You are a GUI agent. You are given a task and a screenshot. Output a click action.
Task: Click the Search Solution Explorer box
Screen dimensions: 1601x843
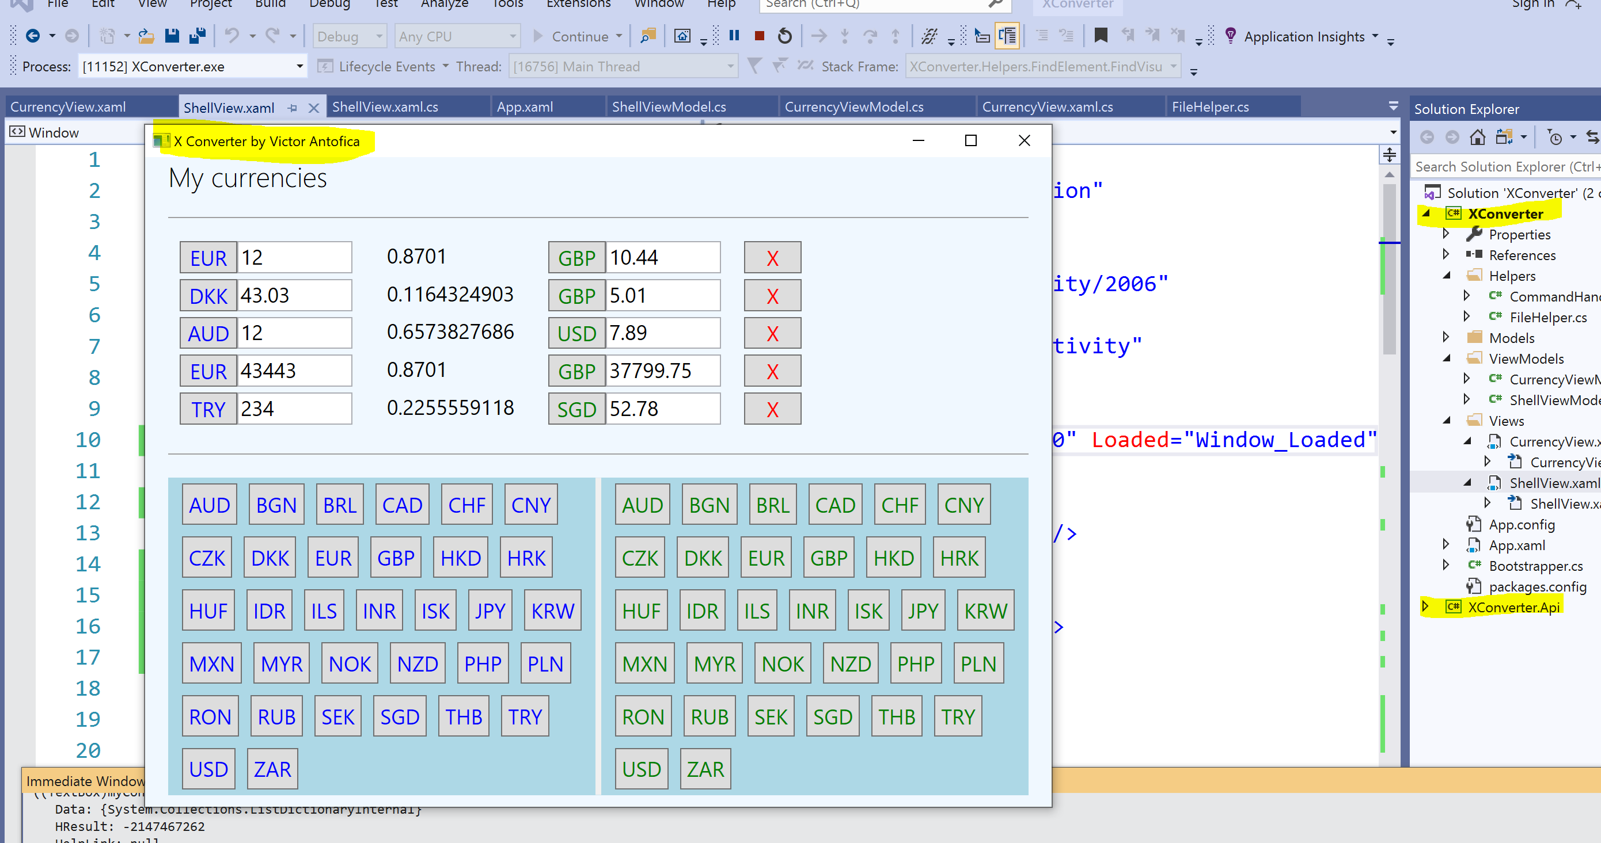[x=1505, y=166]
